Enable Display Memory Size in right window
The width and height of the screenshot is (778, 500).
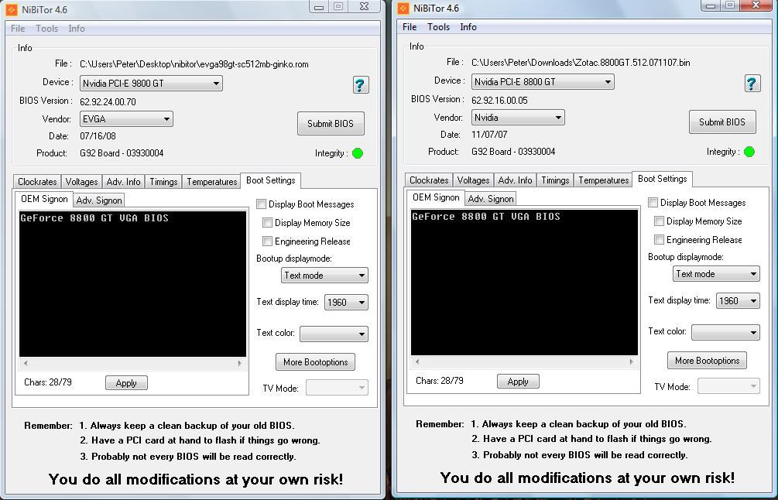[659, 221]
